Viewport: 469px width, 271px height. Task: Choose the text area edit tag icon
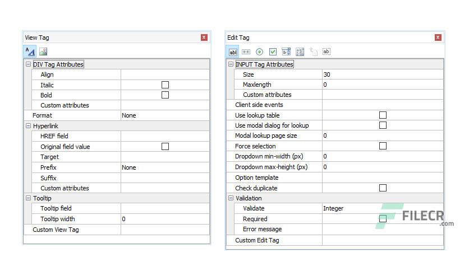[x=300, y=52]
